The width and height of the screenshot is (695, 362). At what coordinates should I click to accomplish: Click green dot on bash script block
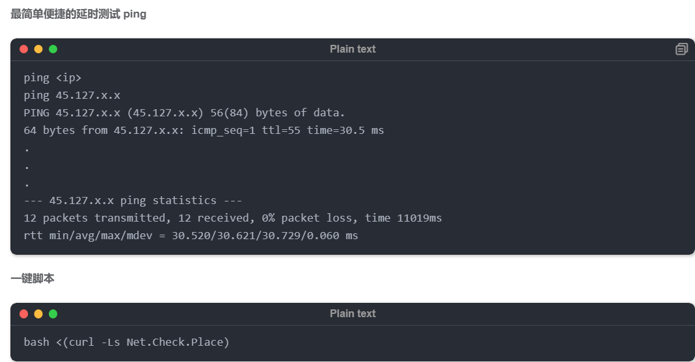[53, 314]
